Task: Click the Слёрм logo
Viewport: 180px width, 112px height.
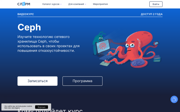Action: point(24,4)
